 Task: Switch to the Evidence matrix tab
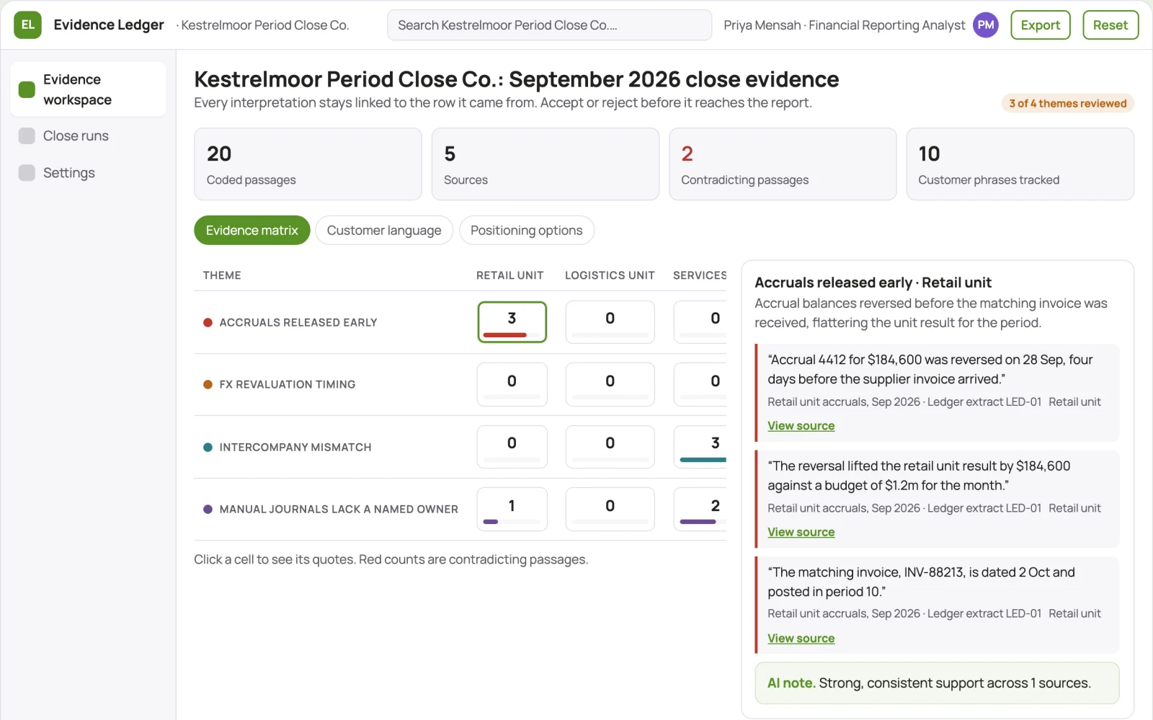[251, 230]
